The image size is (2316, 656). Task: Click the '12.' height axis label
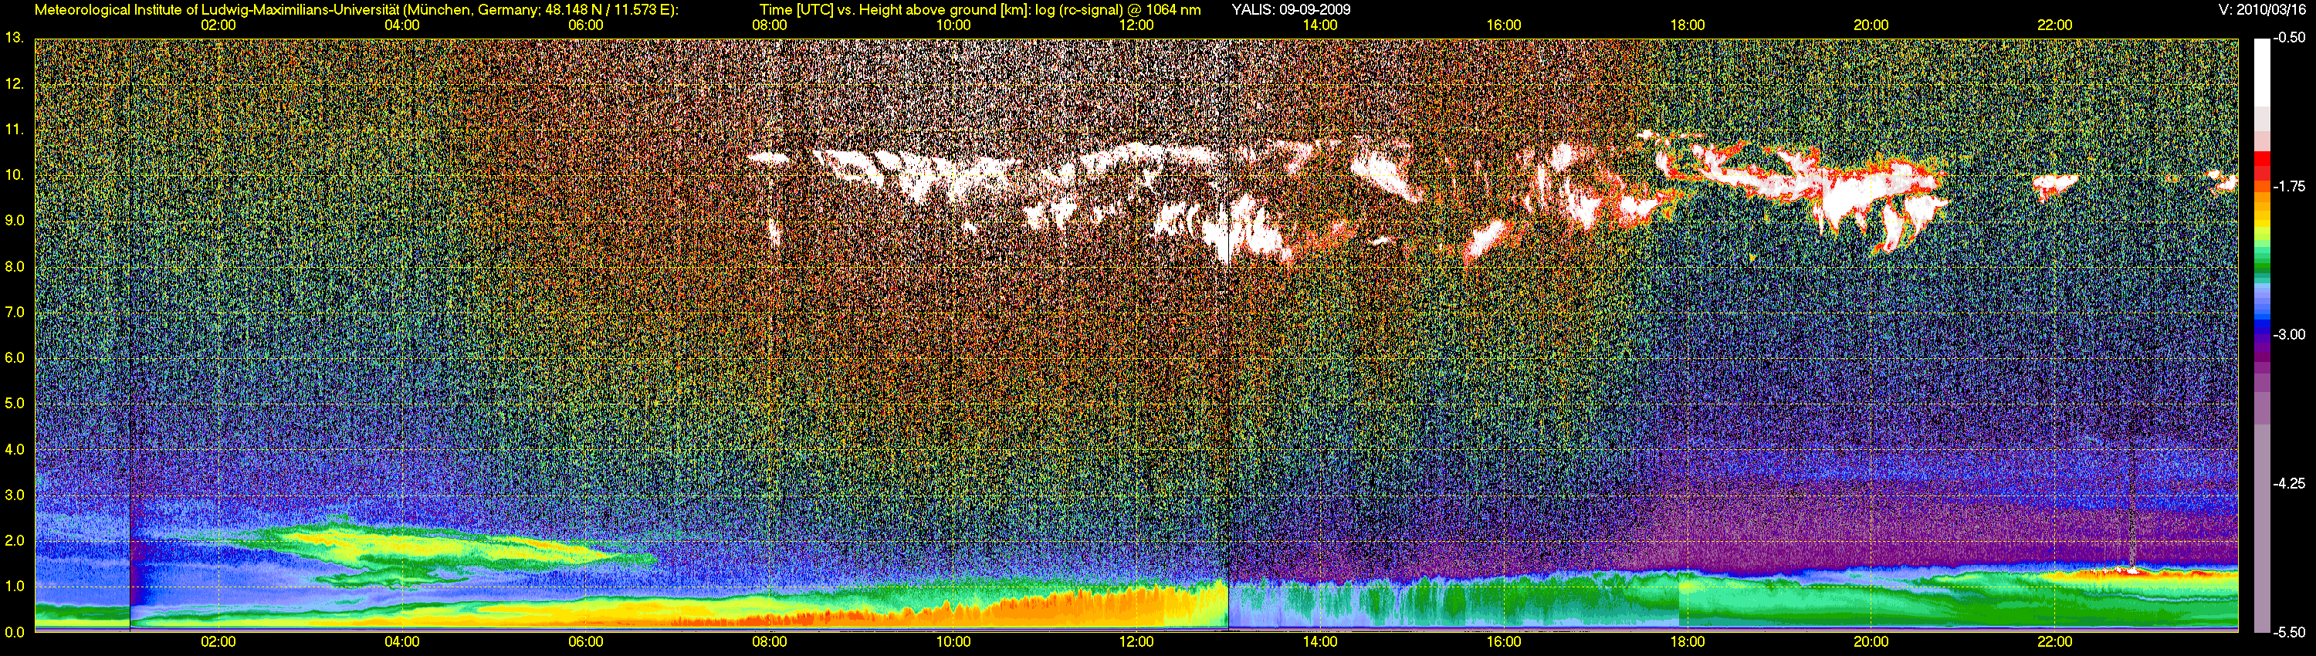click(x=15, y=83)
